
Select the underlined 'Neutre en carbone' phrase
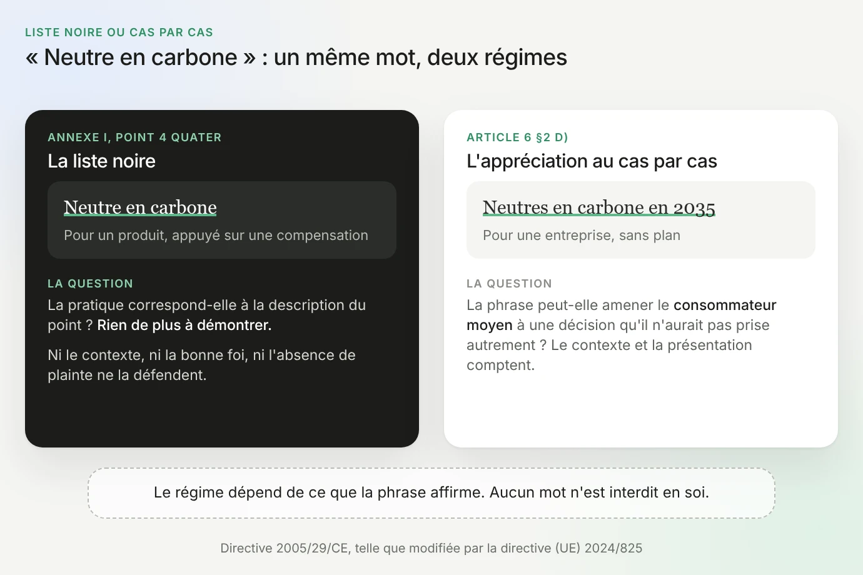pos(140,207)
